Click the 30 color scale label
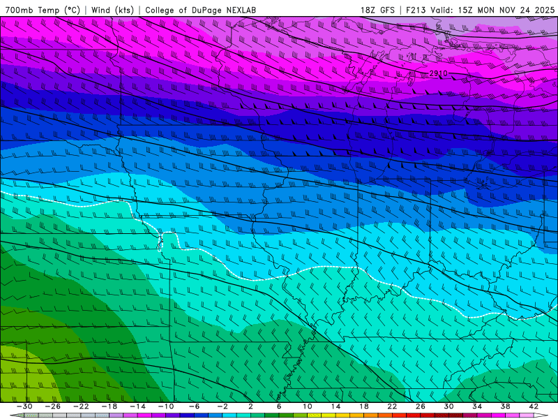 point(448,406)
